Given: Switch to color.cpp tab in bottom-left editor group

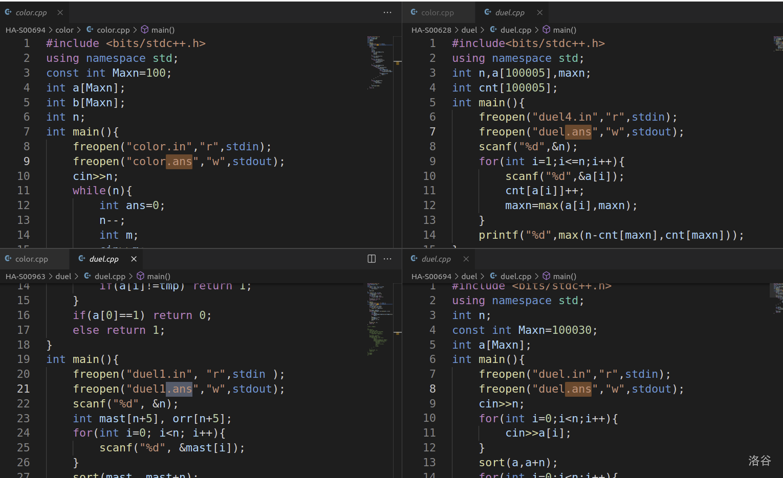Looking at the screenshot, I should 31,259.
